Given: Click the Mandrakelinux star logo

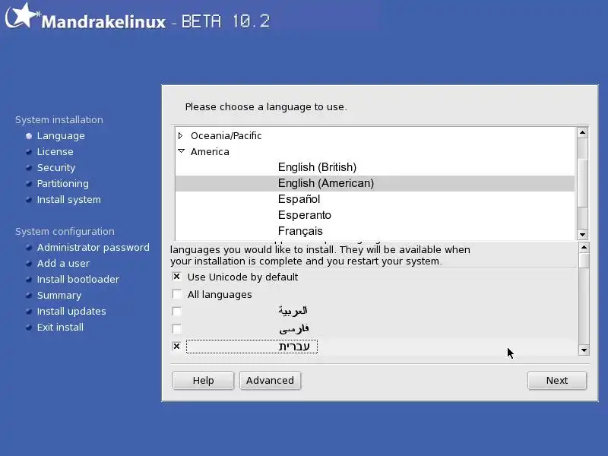Looking at the screenshot, I should point(23,15).
